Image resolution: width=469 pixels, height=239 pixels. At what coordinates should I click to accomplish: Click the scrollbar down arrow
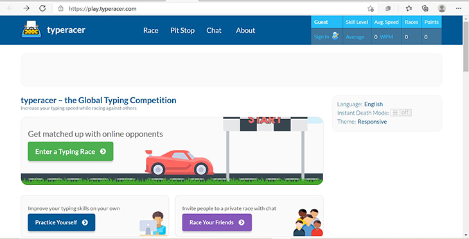(466, 235)
